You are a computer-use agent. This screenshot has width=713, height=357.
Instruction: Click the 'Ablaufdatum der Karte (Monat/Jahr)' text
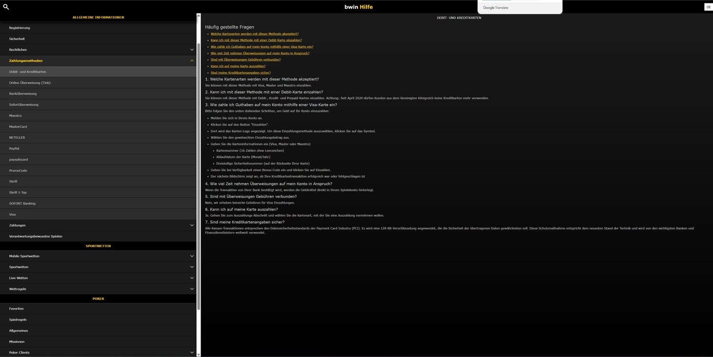click(244, 157)
